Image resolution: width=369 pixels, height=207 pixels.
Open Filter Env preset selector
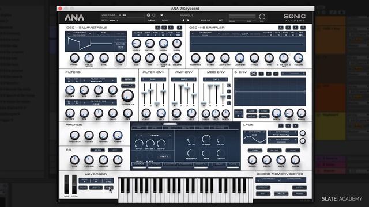coord(153,79)
